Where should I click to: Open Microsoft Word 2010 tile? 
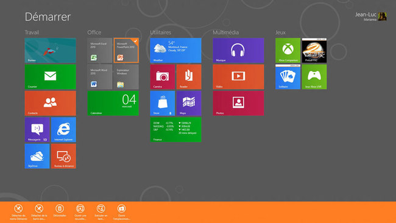(100, 77)
